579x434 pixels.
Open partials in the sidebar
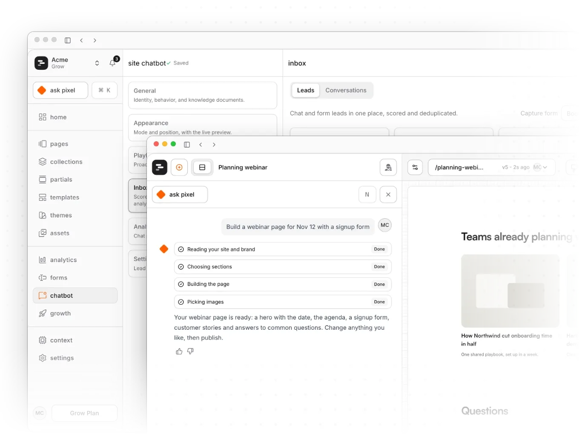pyautogui.click(x=75, y=180)
